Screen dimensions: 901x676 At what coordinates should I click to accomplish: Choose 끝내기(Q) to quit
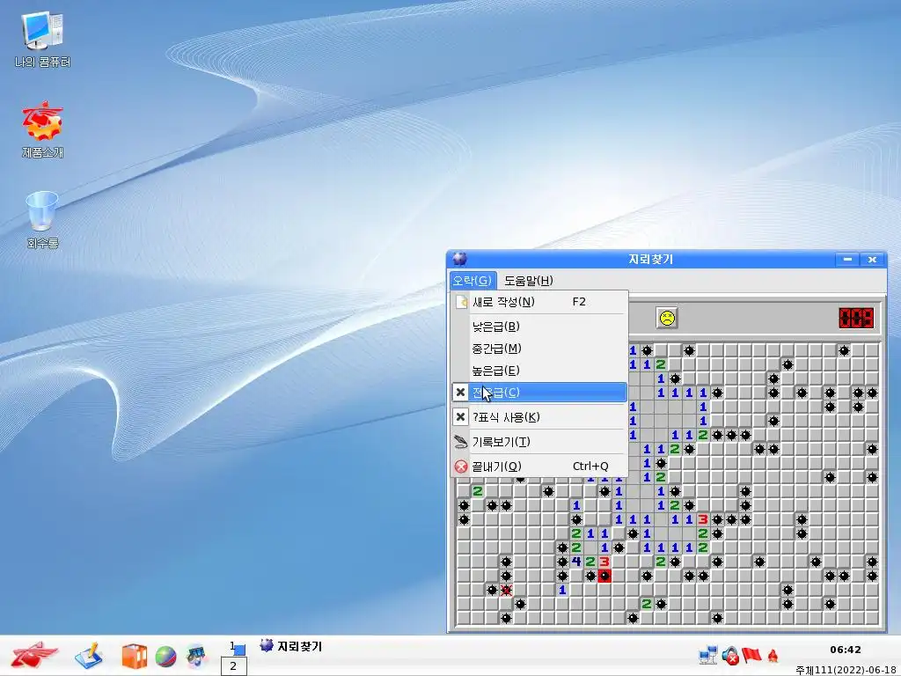click(x=539, y=467)
